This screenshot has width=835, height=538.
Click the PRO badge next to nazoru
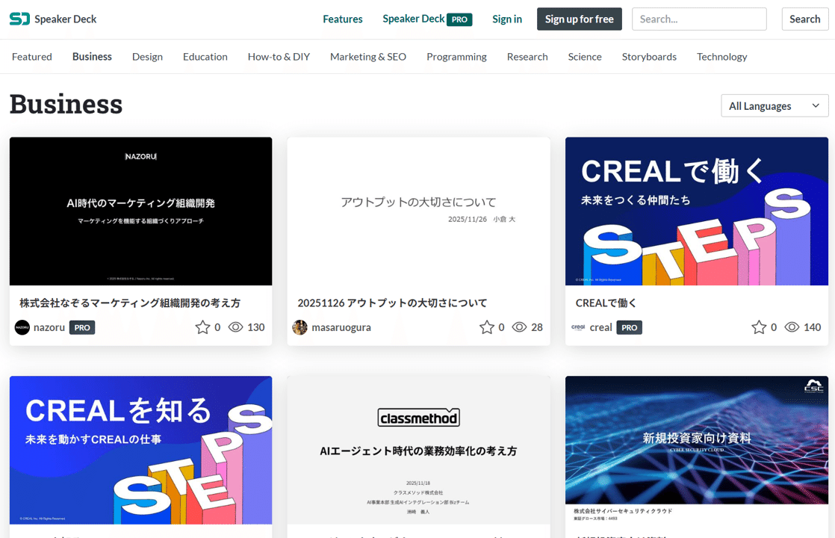tap(82, 327)
